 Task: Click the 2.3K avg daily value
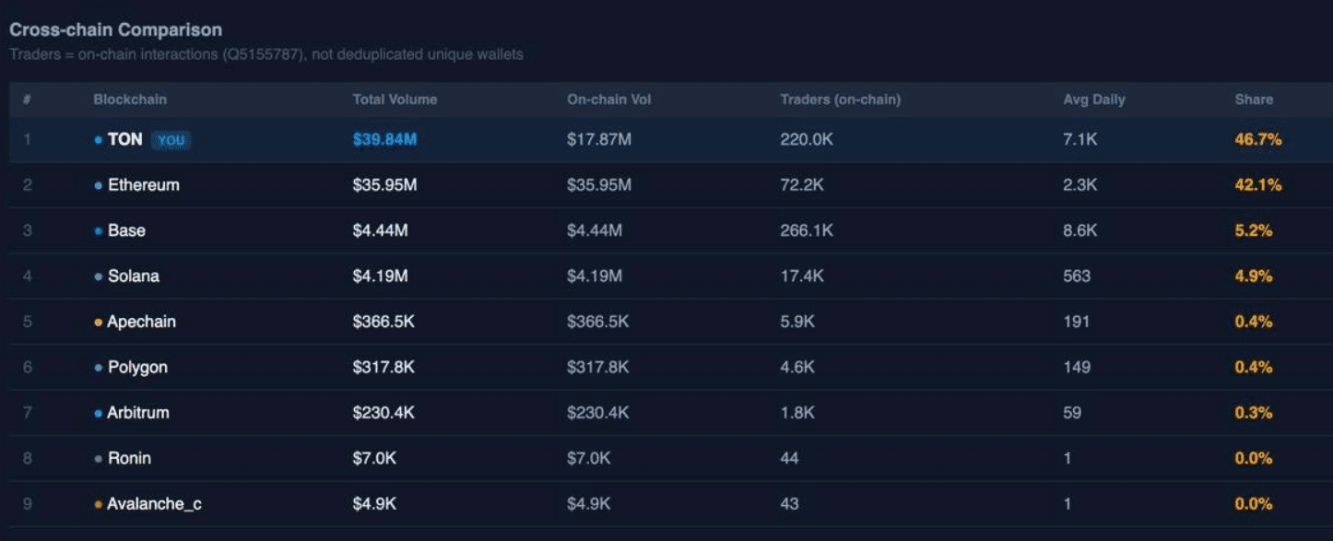[x=1080, y=185]
